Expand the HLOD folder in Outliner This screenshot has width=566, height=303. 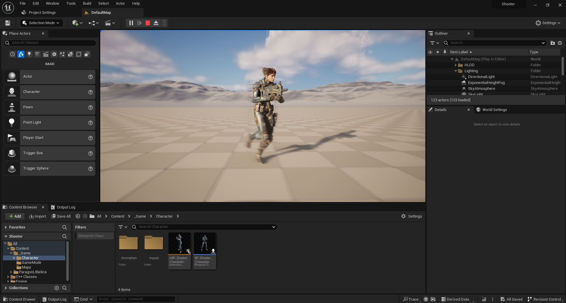pyautogui.click(x=456, y=65)
